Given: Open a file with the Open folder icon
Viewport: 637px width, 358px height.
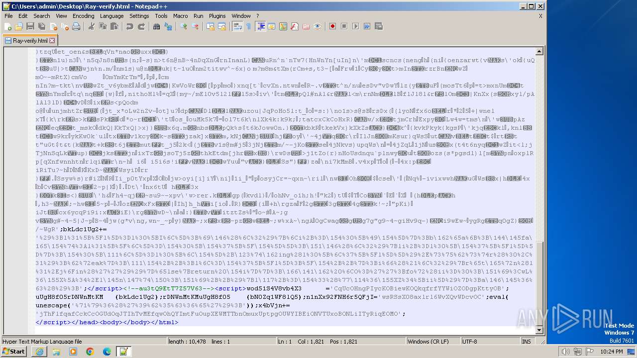Looking at the screenshot, I should pyautogui.click(x=19, y=26).
